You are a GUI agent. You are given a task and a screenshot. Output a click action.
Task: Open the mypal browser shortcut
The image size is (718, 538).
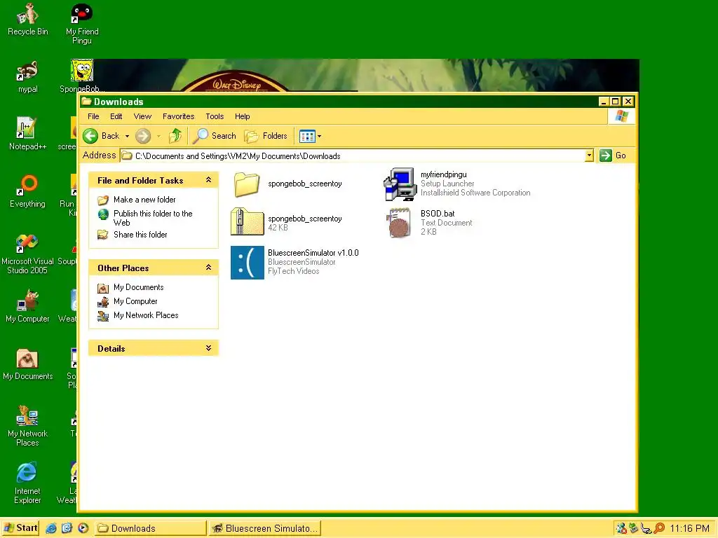point(27,77)
